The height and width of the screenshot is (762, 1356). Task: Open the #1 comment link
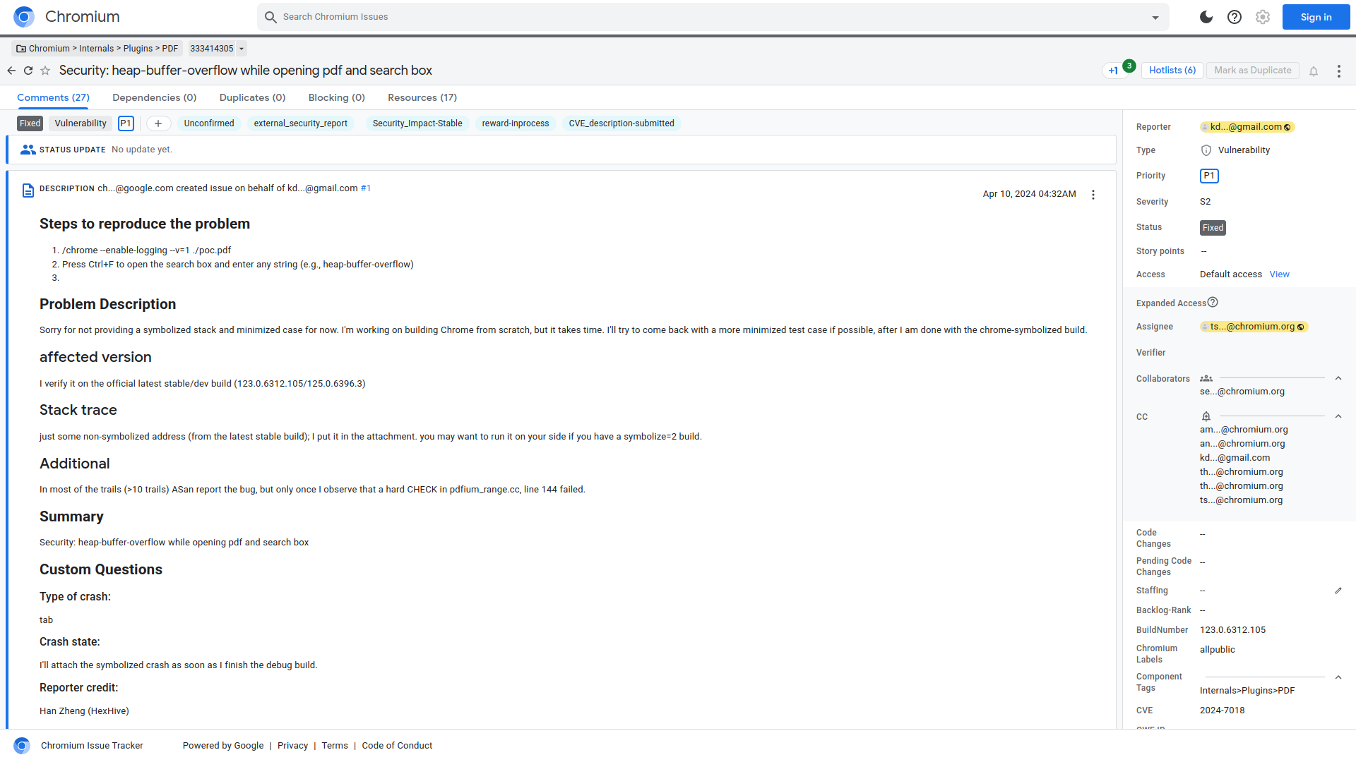366,188
